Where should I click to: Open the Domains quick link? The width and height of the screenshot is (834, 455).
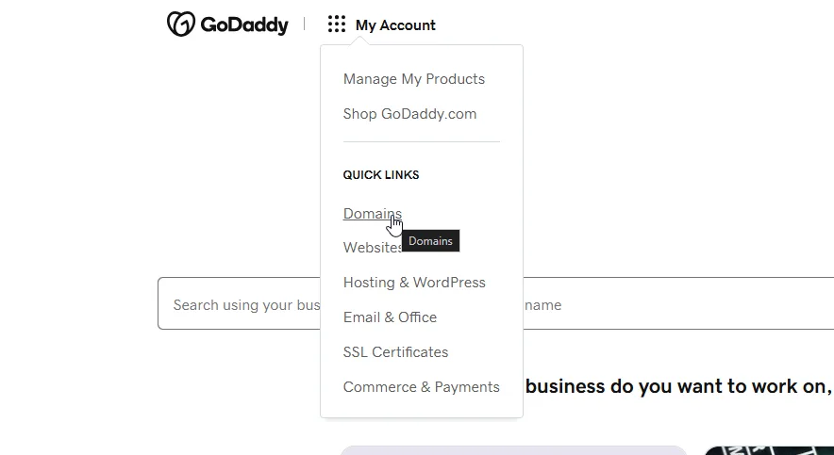point(372,214)
